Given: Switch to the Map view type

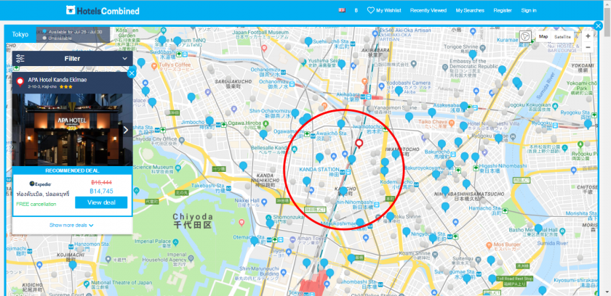Looking at the screenshot, I should pos(543,36).
